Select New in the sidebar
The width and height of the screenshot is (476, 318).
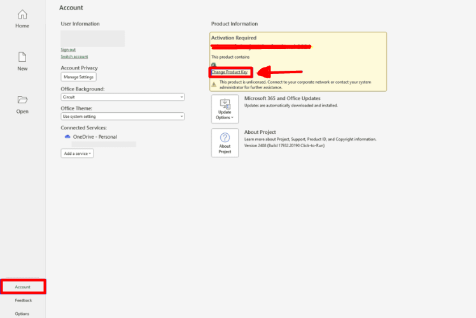click(x=22, y=62)
